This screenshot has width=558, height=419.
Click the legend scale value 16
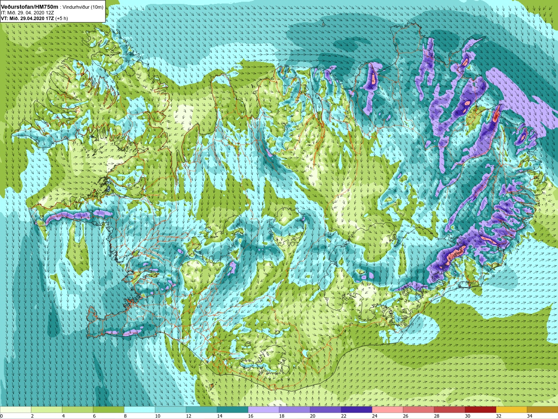click(x=251, y=416)
